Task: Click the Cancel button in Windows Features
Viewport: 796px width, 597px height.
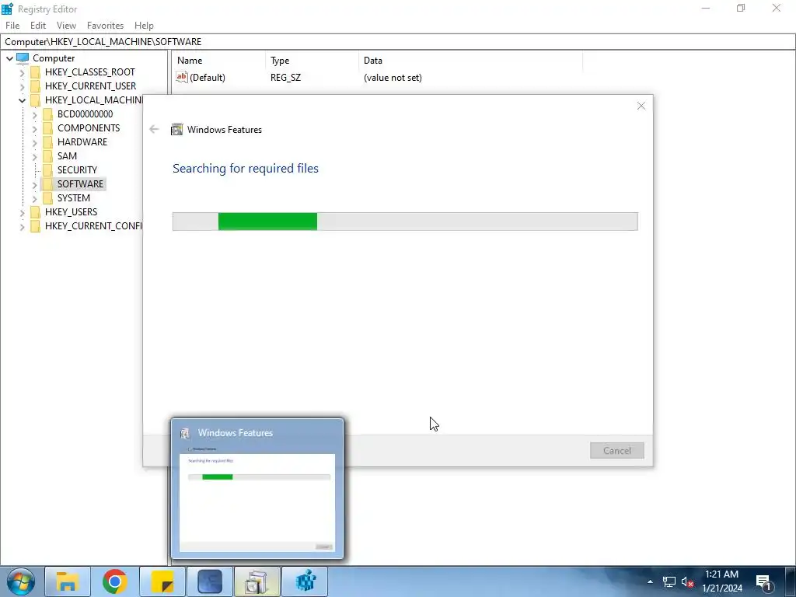Action: (616, 450)
